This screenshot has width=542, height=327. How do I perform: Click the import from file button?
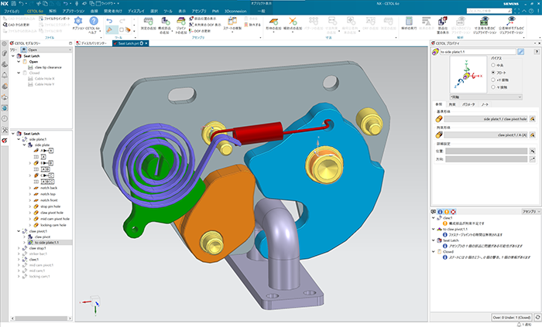pos(54,19)
